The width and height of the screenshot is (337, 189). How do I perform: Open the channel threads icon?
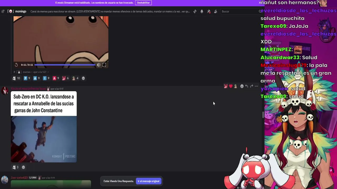(195, 12)
